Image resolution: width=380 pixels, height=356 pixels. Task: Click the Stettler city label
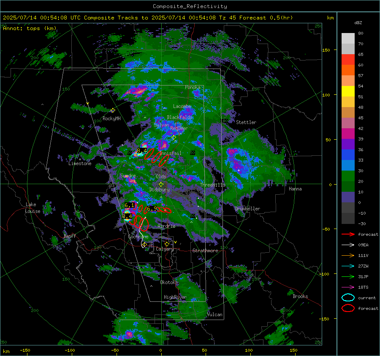point(246,122)
